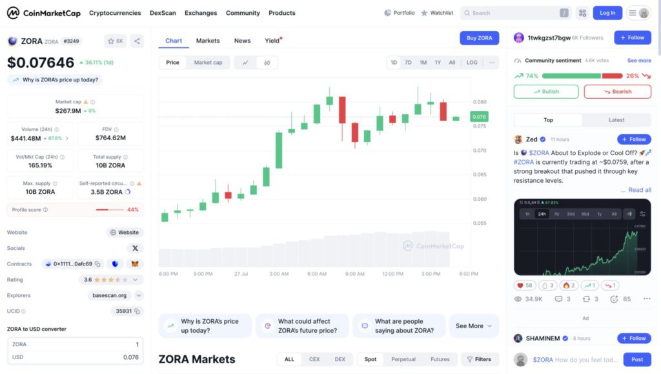Screen dimensions: 661x374
Task: Vote Bullish on community sentiment
Action: pos(546,92)
